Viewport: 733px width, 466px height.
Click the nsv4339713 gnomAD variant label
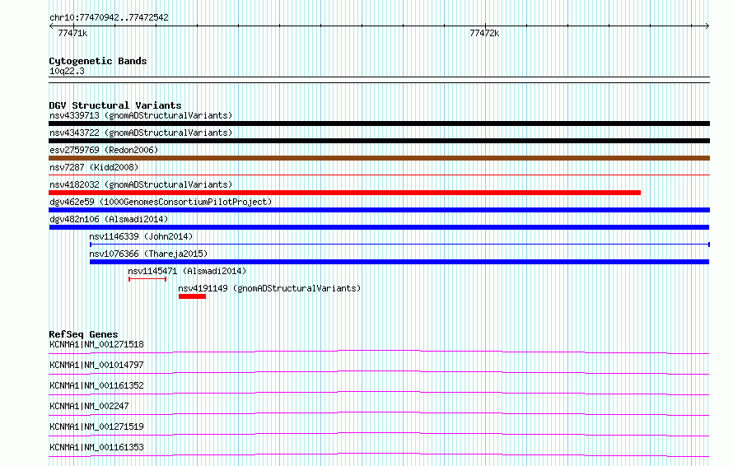(141, 115)
